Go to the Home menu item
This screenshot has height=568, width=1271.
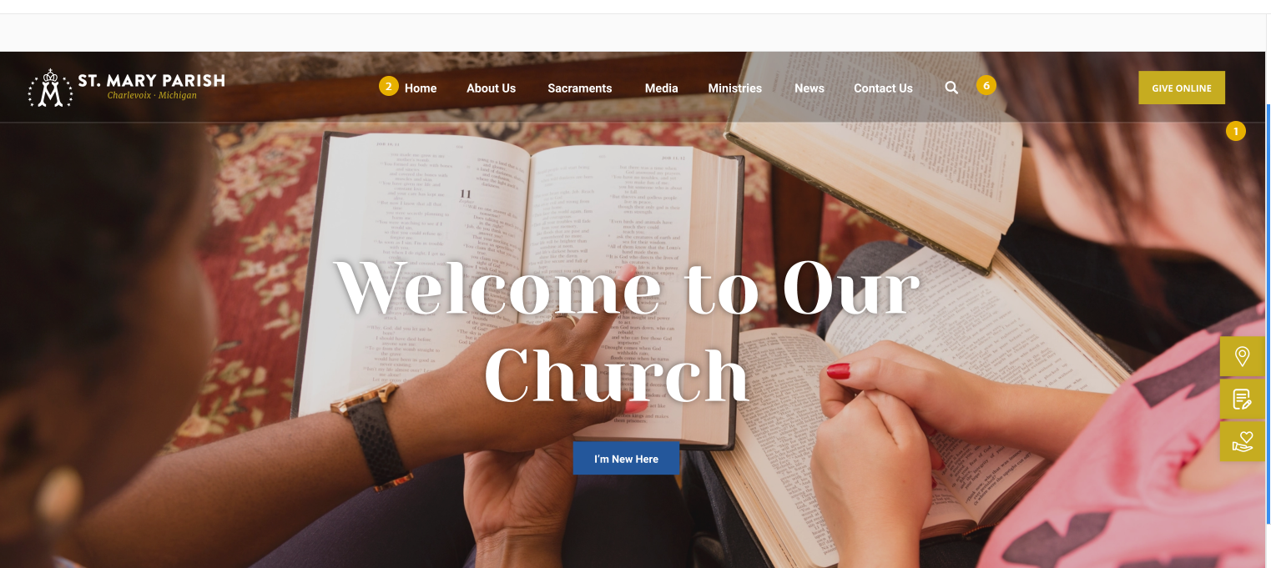(x=421, y=88)
